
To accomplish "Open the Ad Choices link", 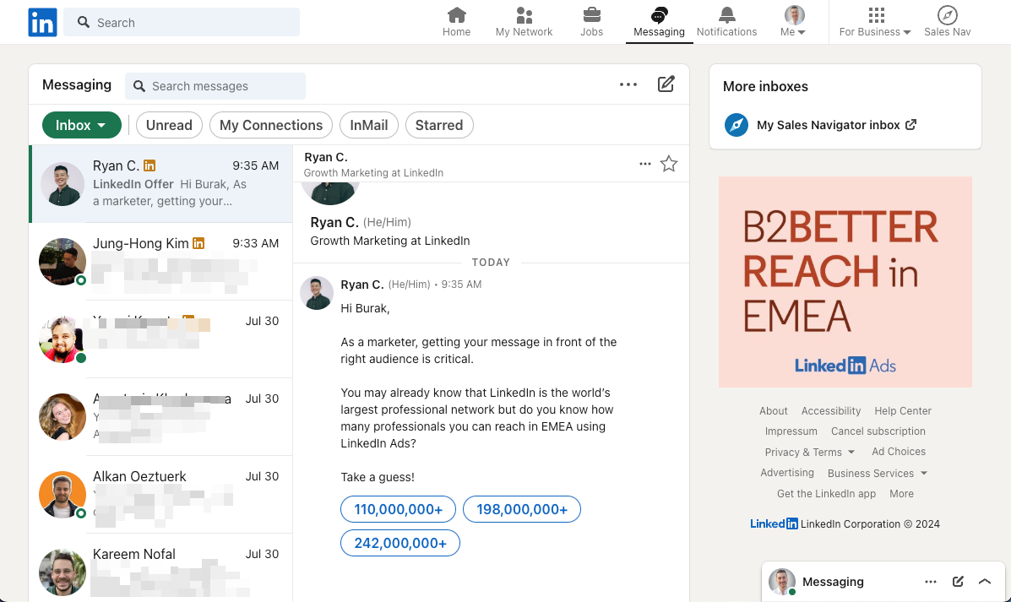I will [x=899, y=452].
